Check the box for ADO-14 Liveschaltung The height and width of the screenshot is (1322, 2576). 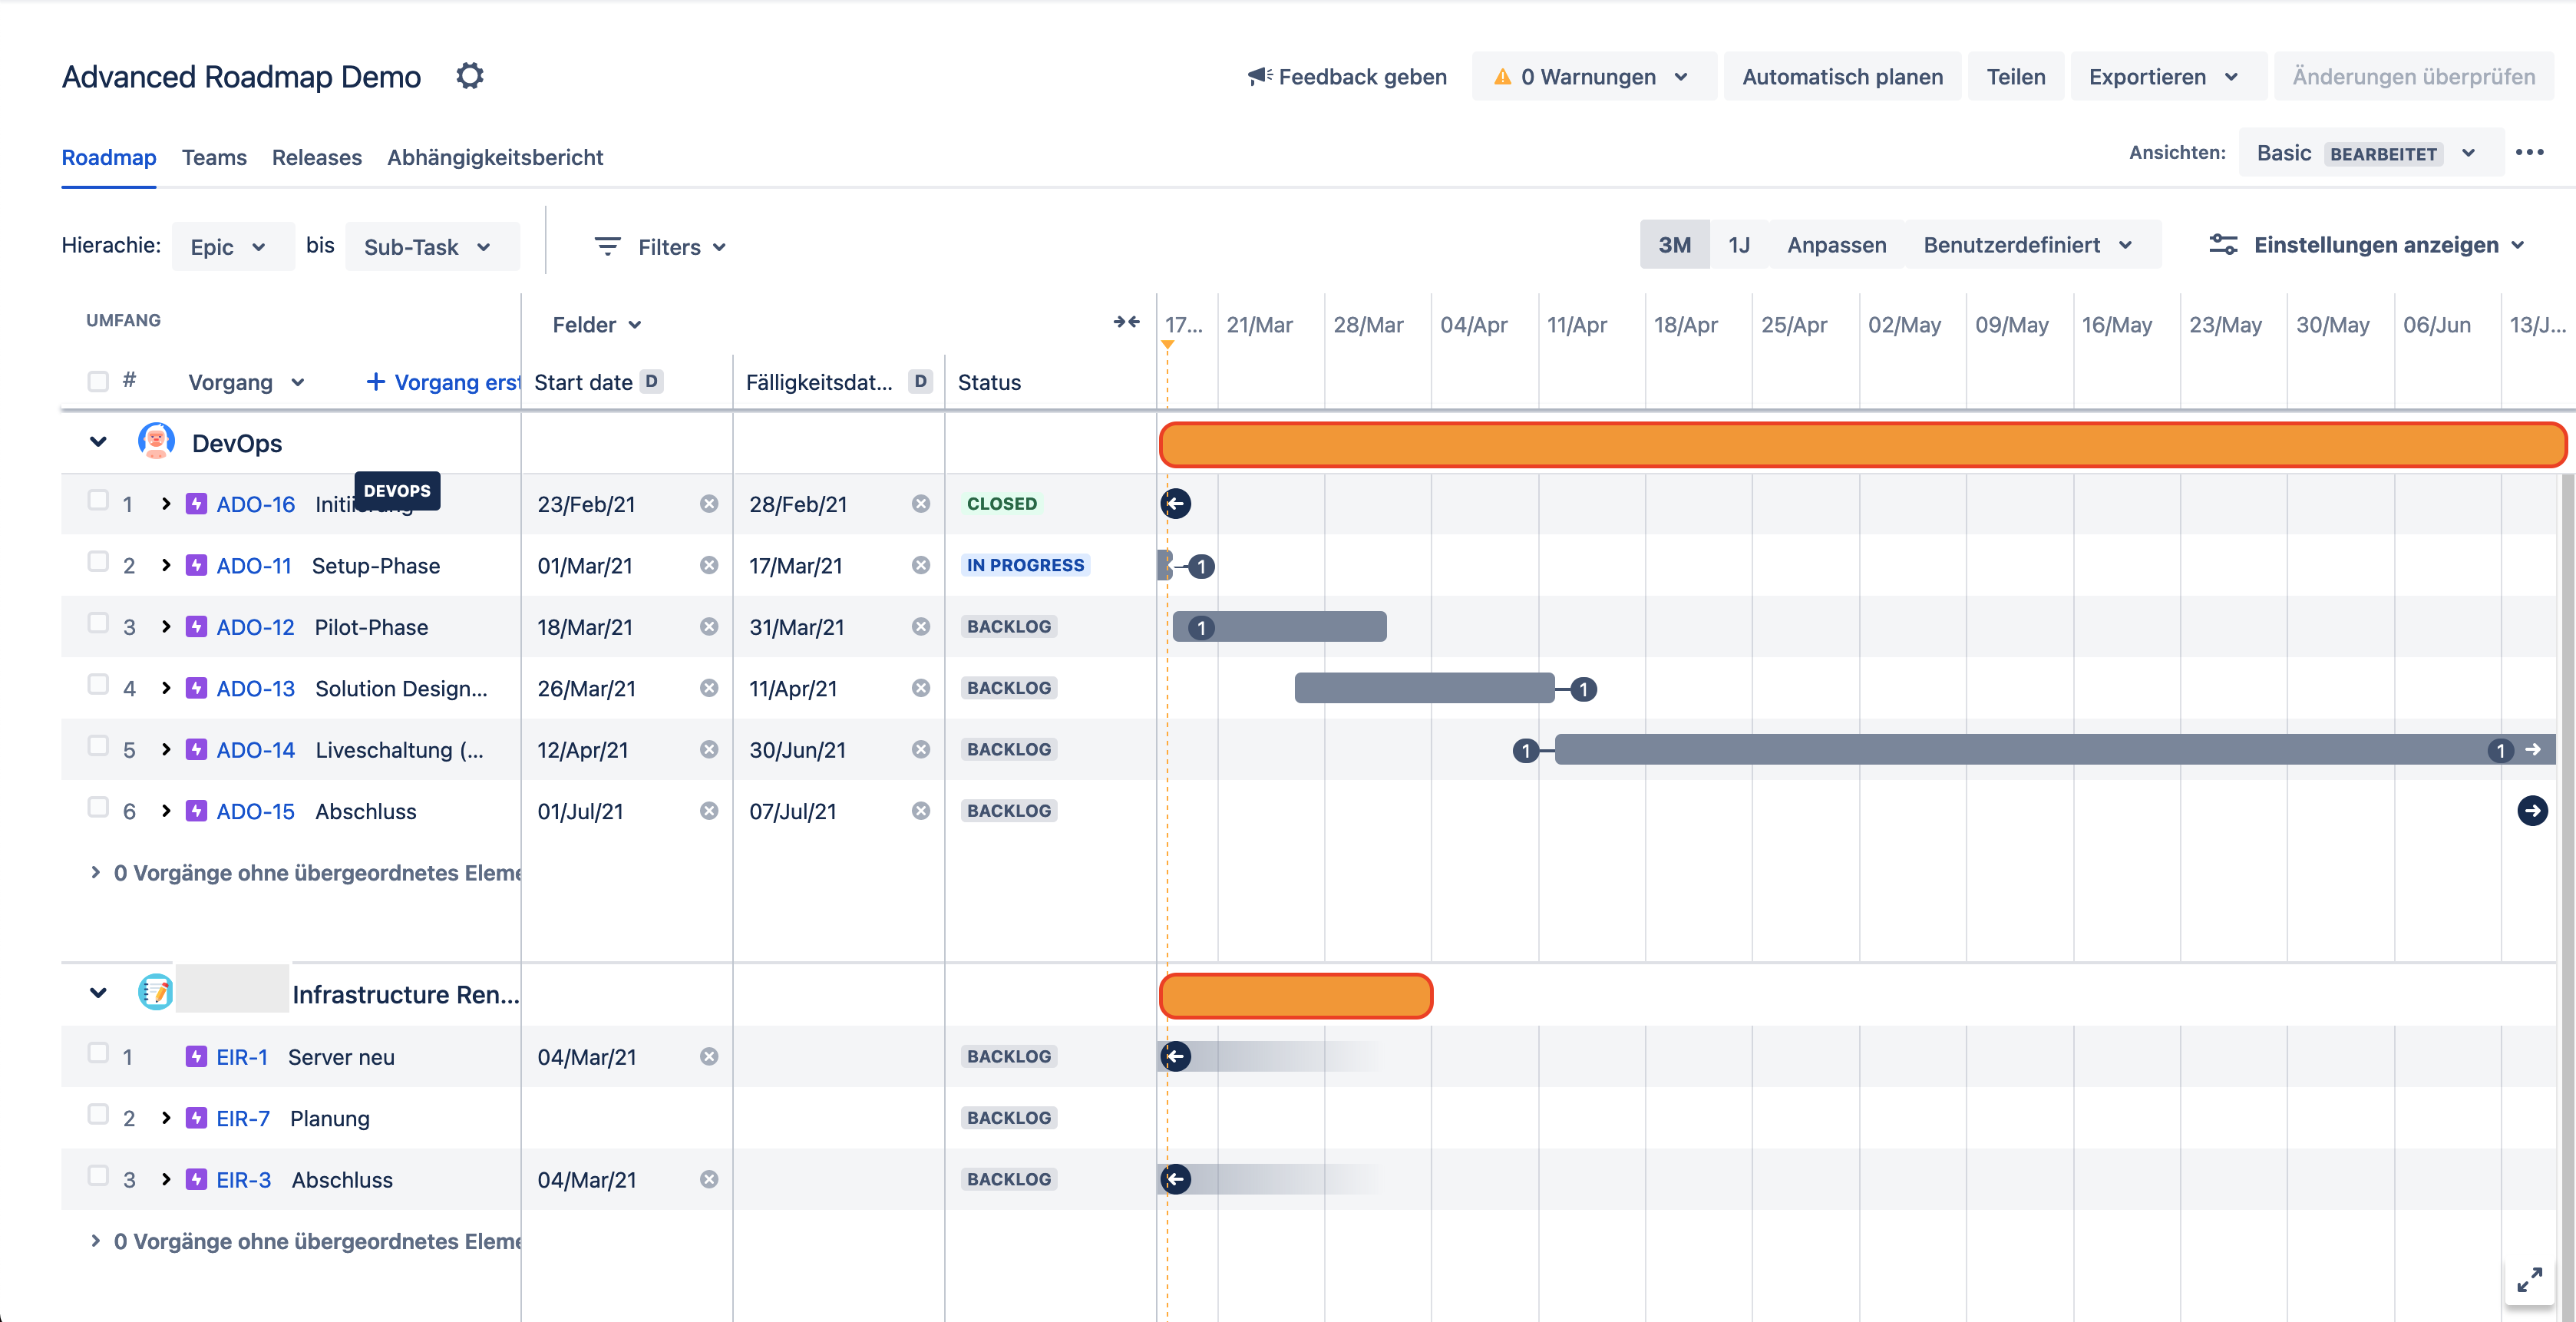(x=98, y=746)
